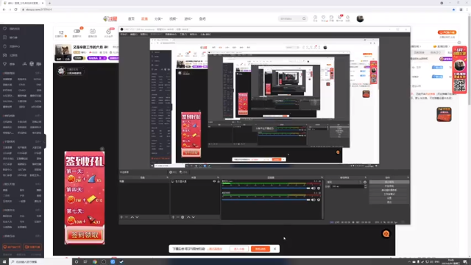Image resolution: width=471 pixels, height=265 pixels.
Task: Move scene down in OBS Scenes panel
Action: point(137,217)
